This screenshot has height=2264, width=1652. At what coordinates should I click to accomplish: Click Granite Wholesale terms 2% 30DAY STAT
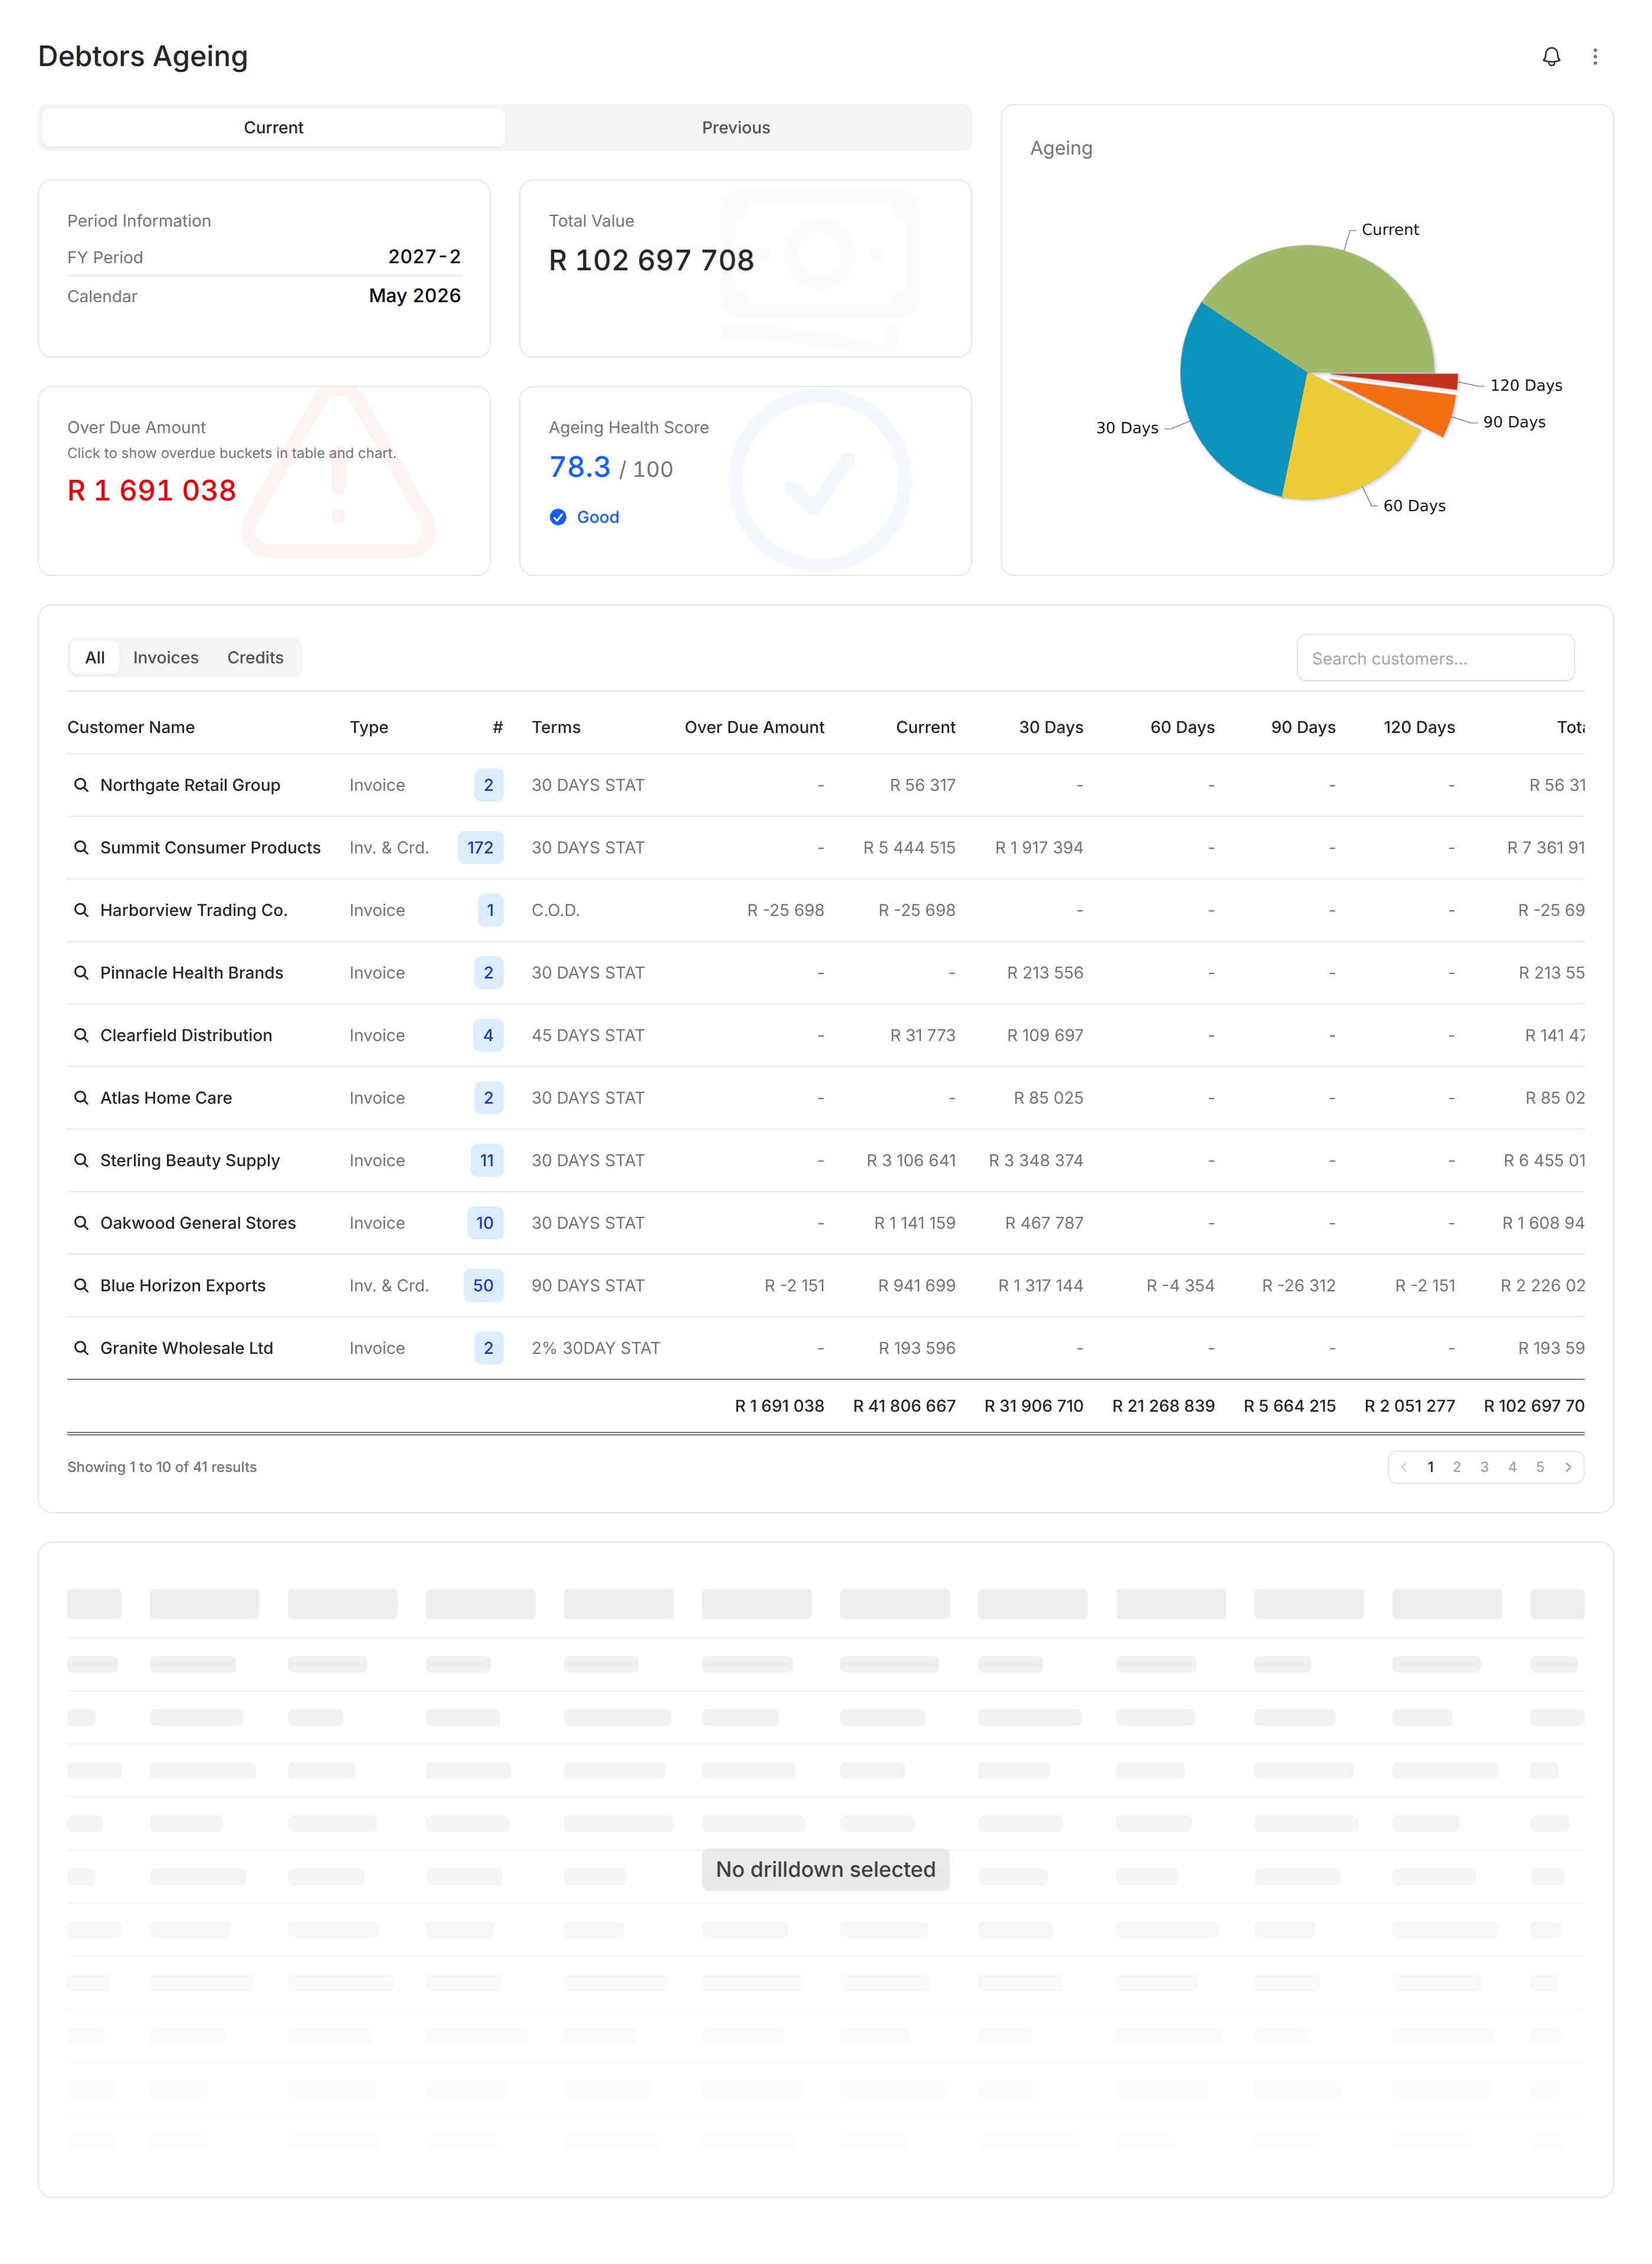(595, 1347)
